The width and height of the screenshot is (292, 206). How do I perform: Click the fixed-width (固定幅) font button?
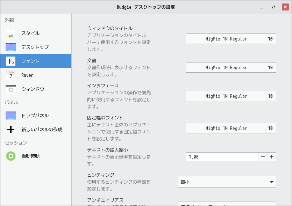(x=231, y=128)
